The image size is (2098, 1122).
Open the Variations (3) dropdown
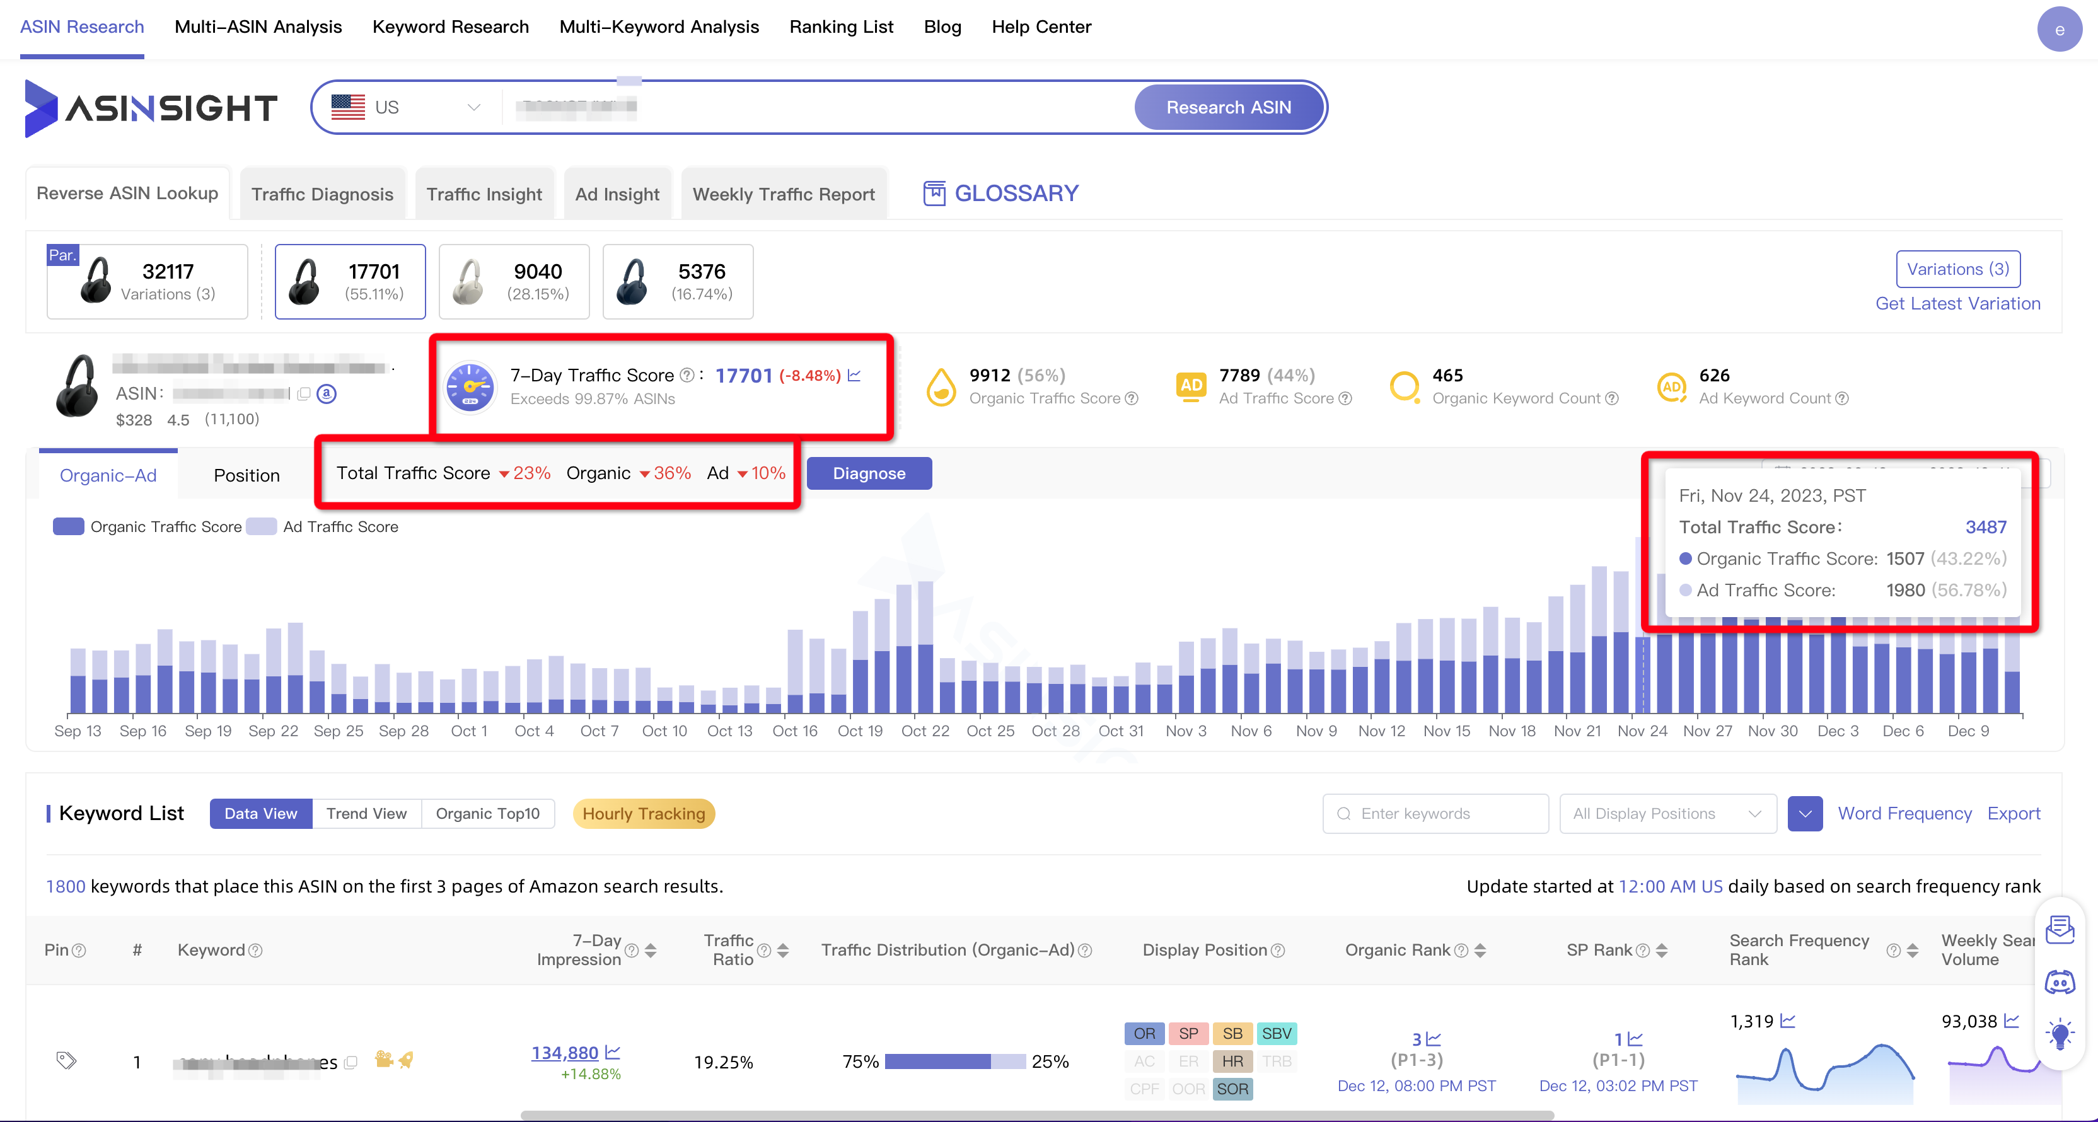[x=1958, y=269]
